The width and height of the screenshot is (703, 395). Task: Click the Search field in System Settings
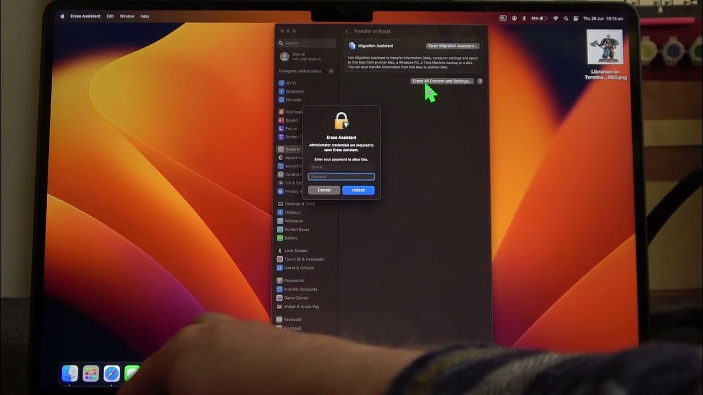pos(306,43)
